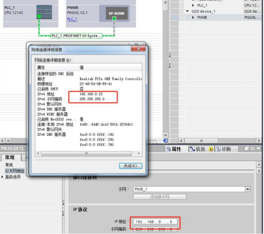The height and width of the screenshot is (234, 264).
Task: Expand PLC_1 in the device overview tree
Action: click(x=193, y=5)
